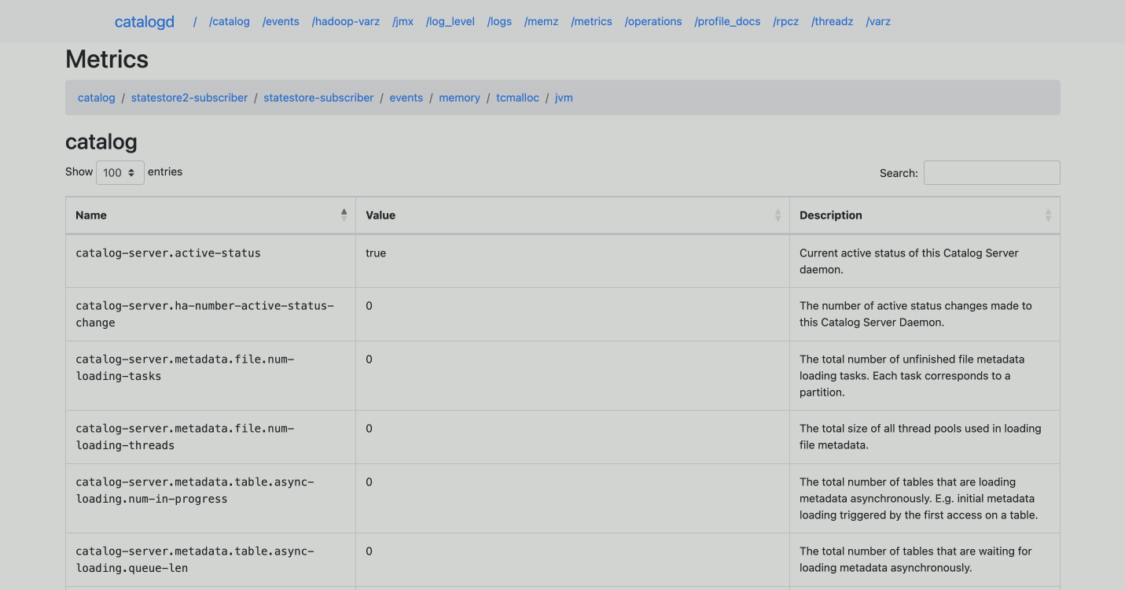Open the /threadz page
1125x590 pixels.
coord(833,21)
